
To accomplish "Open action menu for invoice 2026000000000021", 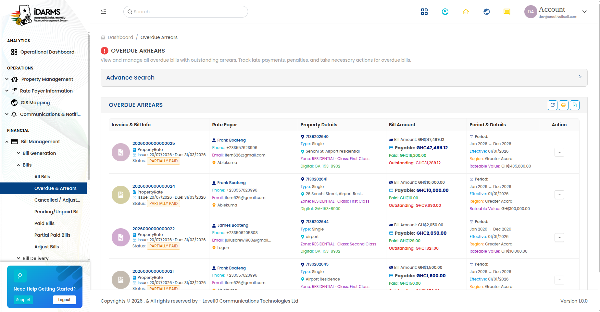I will tap(559, 280).
